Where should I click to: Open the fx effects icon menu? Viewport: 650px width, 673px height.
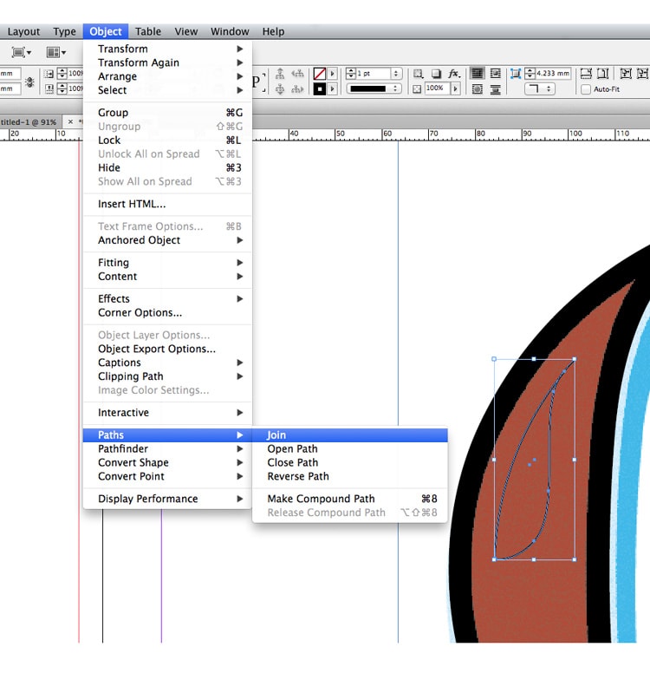click(454, 74)
